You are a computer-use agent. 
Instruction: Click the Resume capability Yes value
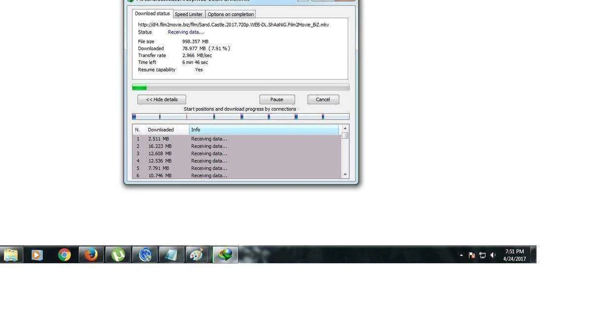coord(199,70)
